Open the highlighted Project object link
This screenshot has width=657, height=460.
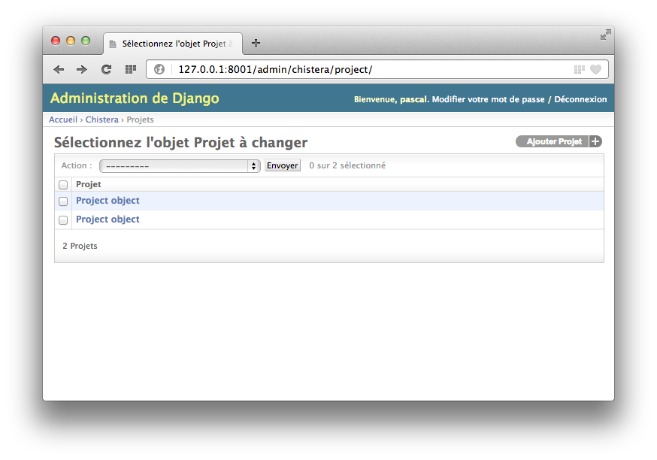[x=107, y=201]
